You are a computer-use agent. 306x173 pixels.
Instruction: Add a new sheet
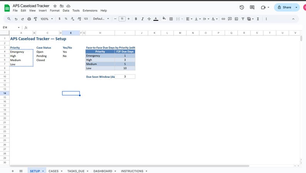point(13,171)
